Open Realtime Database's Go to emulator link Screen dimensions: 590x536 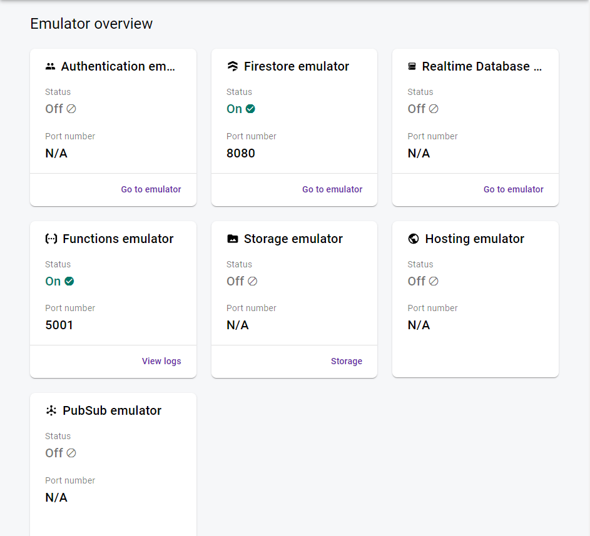click(513, 189)
